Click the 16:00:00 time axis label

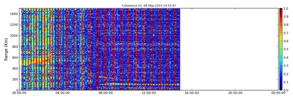tap(192, 93)
